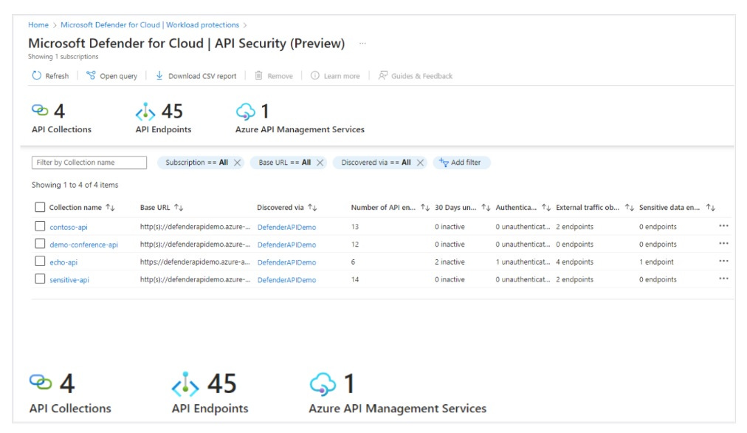Click the top API Endpoints icon
This screenshot has width=747, height=433.
pos(145,112)
